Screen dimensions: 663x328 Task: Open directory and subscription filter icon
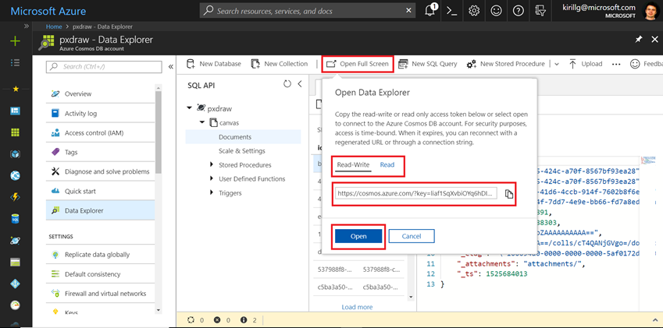tap(540, 11)
